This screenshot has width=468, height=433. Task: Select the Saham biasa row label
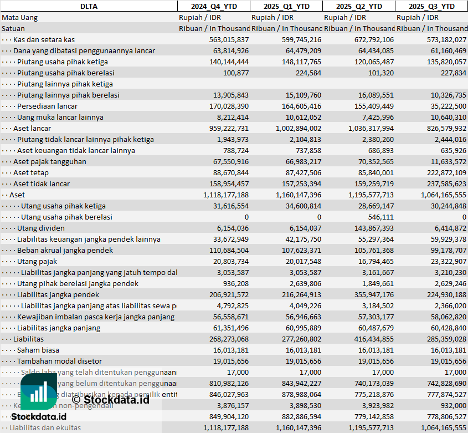38,350
